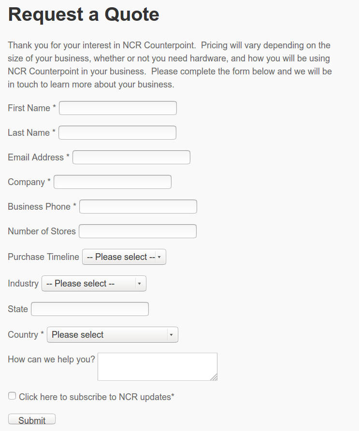Click the arrow on the Purchase Timeline selector
This screenshot has width=359, height=431.
pyautogui.click(x=159, y=257)
